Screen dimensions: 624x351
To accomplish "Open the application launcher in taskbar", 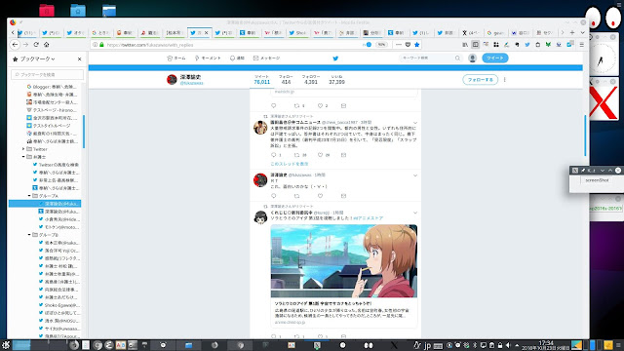I will pos(6,345).
